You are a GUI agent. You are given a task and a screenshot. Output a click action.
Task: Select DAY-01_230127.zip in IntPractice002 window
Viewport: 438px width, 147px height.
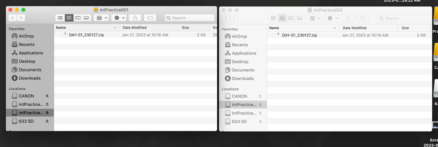tap(299, 35)
